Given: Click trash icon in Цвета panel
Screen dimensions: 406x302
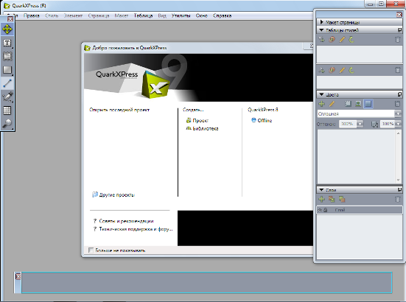Looking at the screenshot, I should [x=397, y=104].
